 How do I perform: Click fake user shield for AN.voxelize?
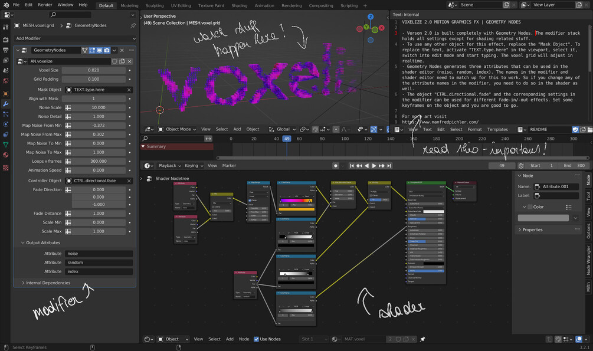pos(114,61)
